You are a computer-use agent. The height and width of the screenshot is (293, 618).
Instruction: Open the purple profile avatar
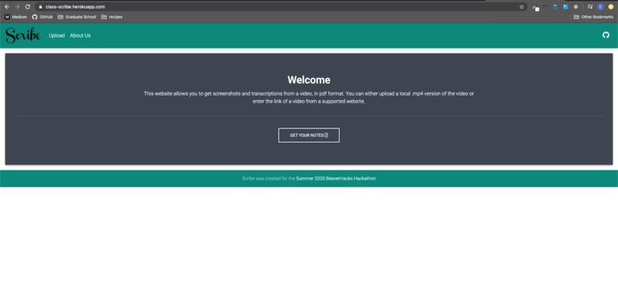pyautogui.click(x=600, y=7)
